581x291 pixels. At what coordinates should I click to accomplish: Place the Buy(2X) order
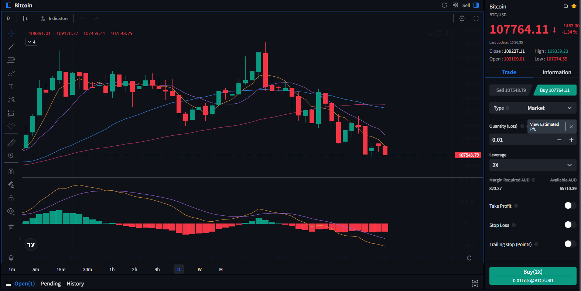pyautogui.click(x=533, y=276)
